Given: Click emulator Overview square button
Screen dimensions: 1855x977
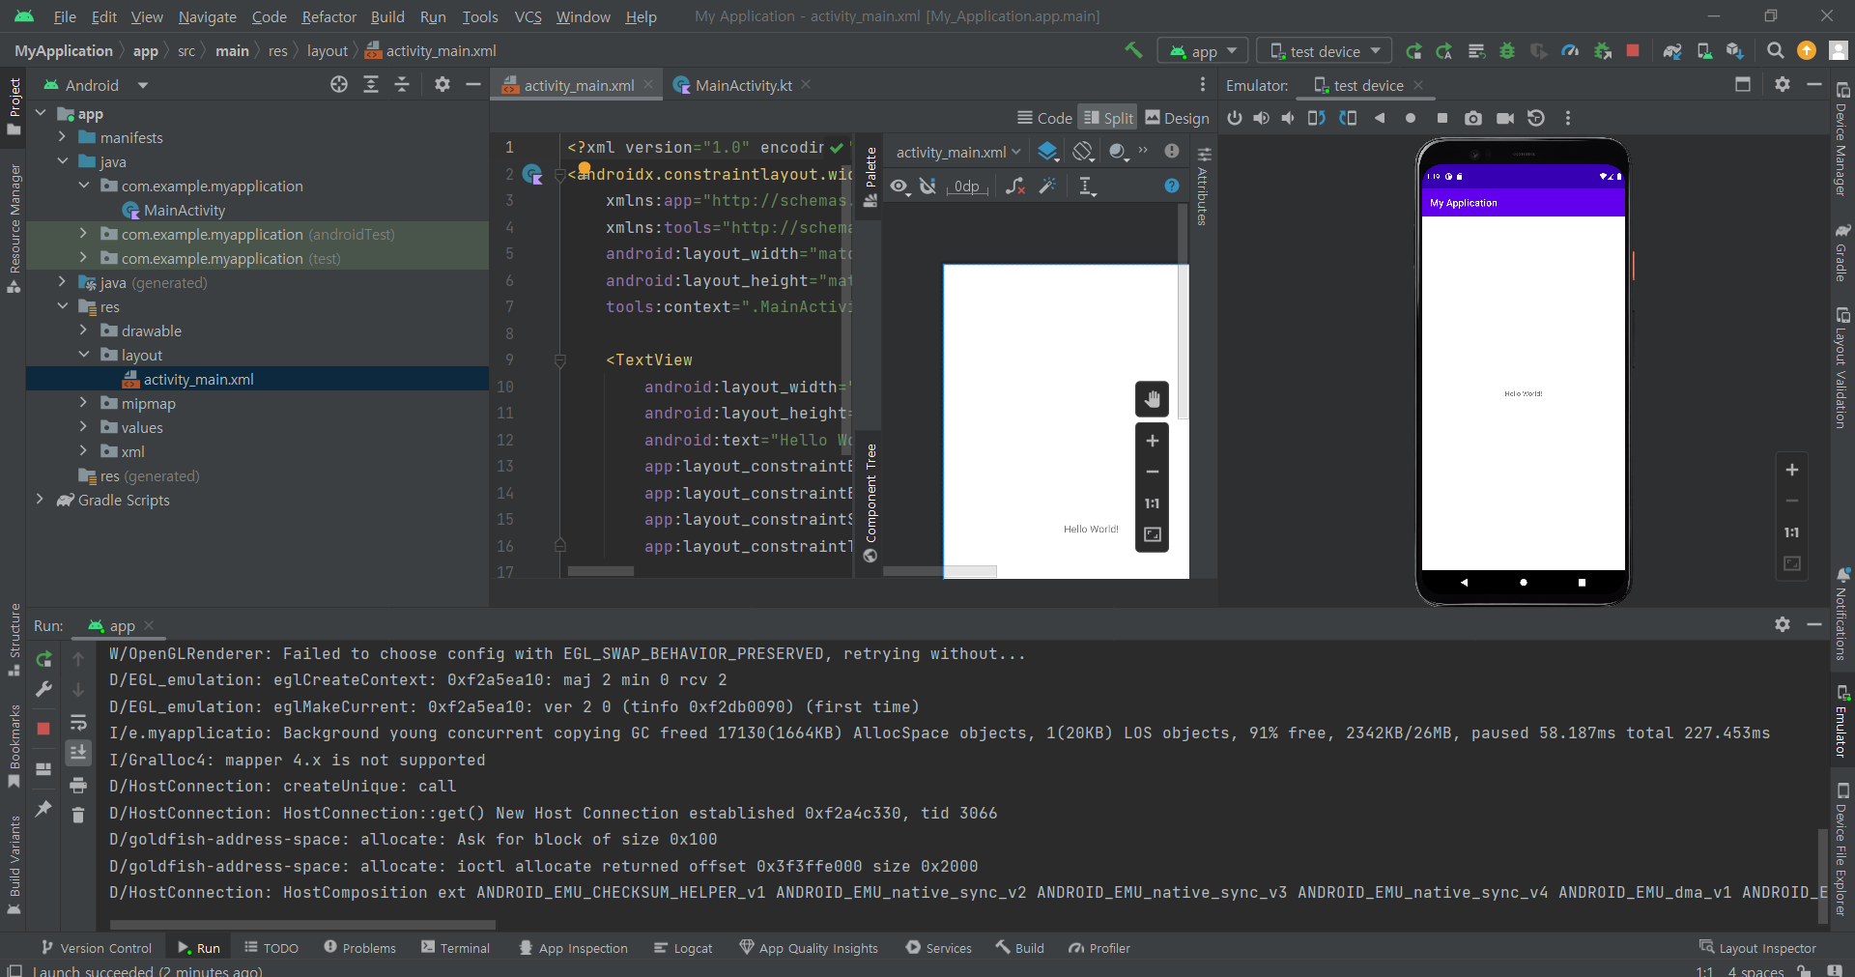Looking at the screenshot, I should click(x=1441, y=118).
